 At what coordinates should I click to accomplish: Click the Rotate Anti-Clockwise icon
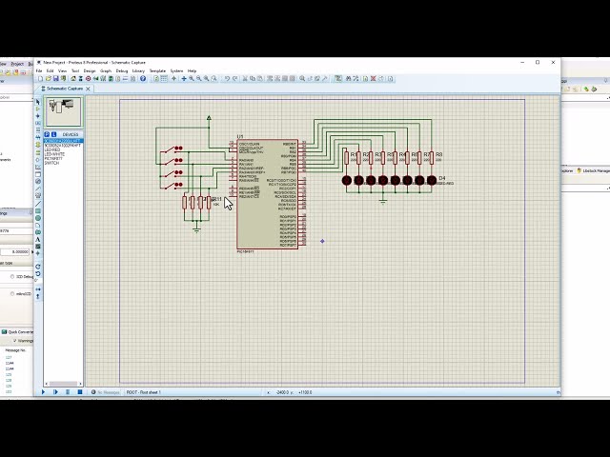[x=38, y=273]
